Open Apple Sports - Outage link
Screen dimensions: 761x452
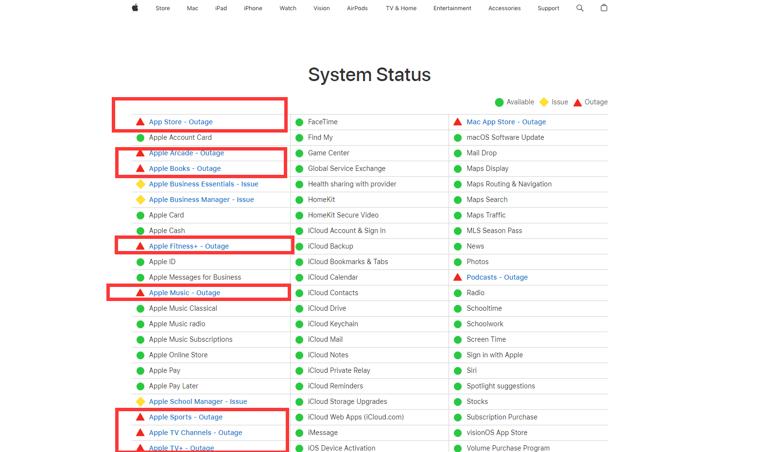point(186,417)
